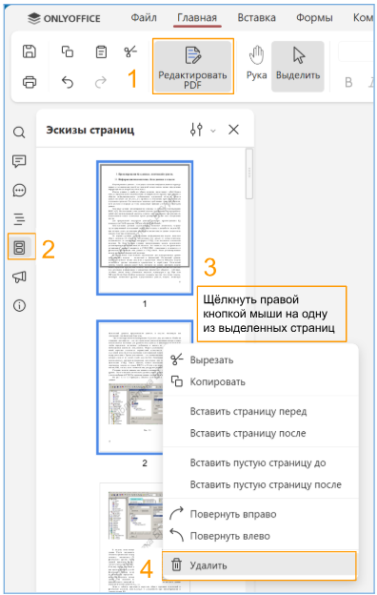Undo the last action
Image resolution: width=377 pixels, height=595 pixels.
point(68,82)
